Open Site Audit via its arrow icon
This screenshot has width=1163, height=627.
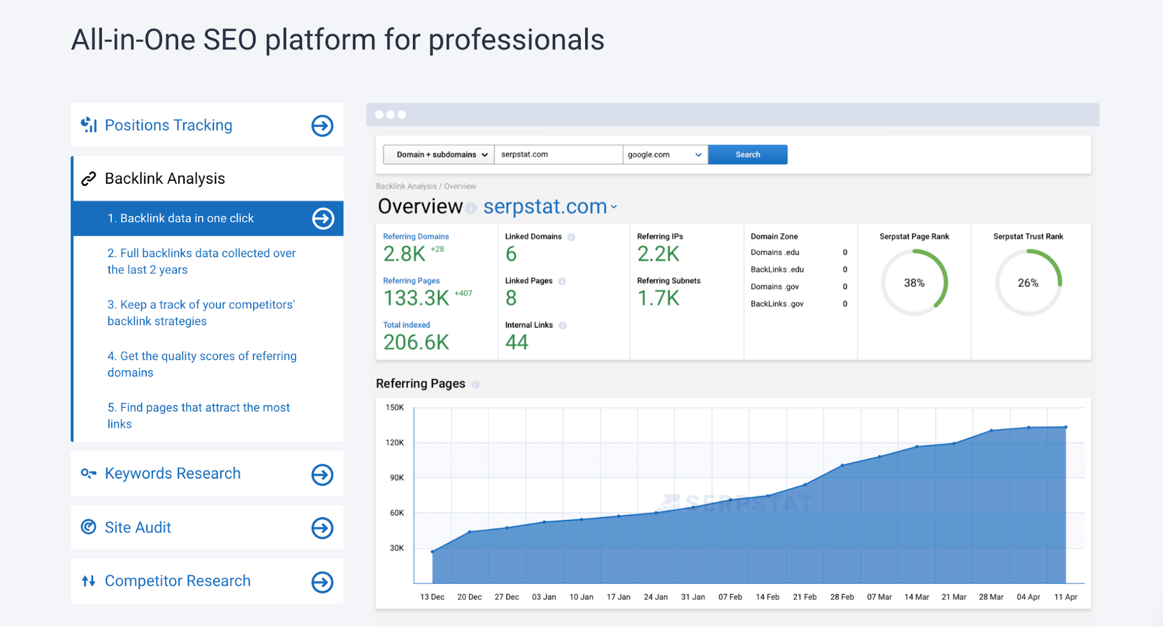[x=322, y=528]
